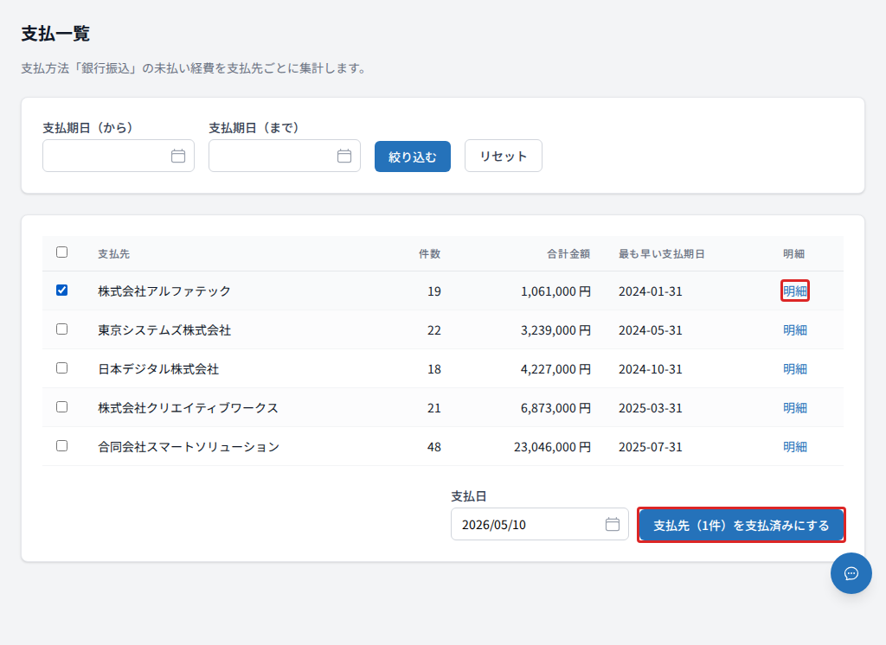
Task: Check 東京システムズ株式会社 row checkbox
Action: [x=62, y=329]
